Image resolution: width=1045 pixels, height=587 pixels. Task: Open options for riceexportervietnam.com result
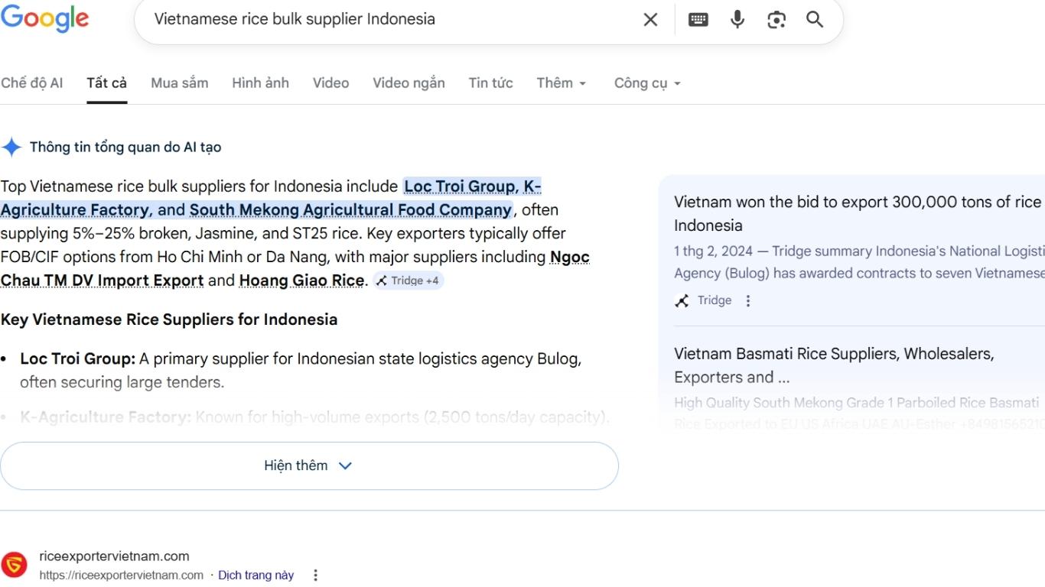[315, 576]
